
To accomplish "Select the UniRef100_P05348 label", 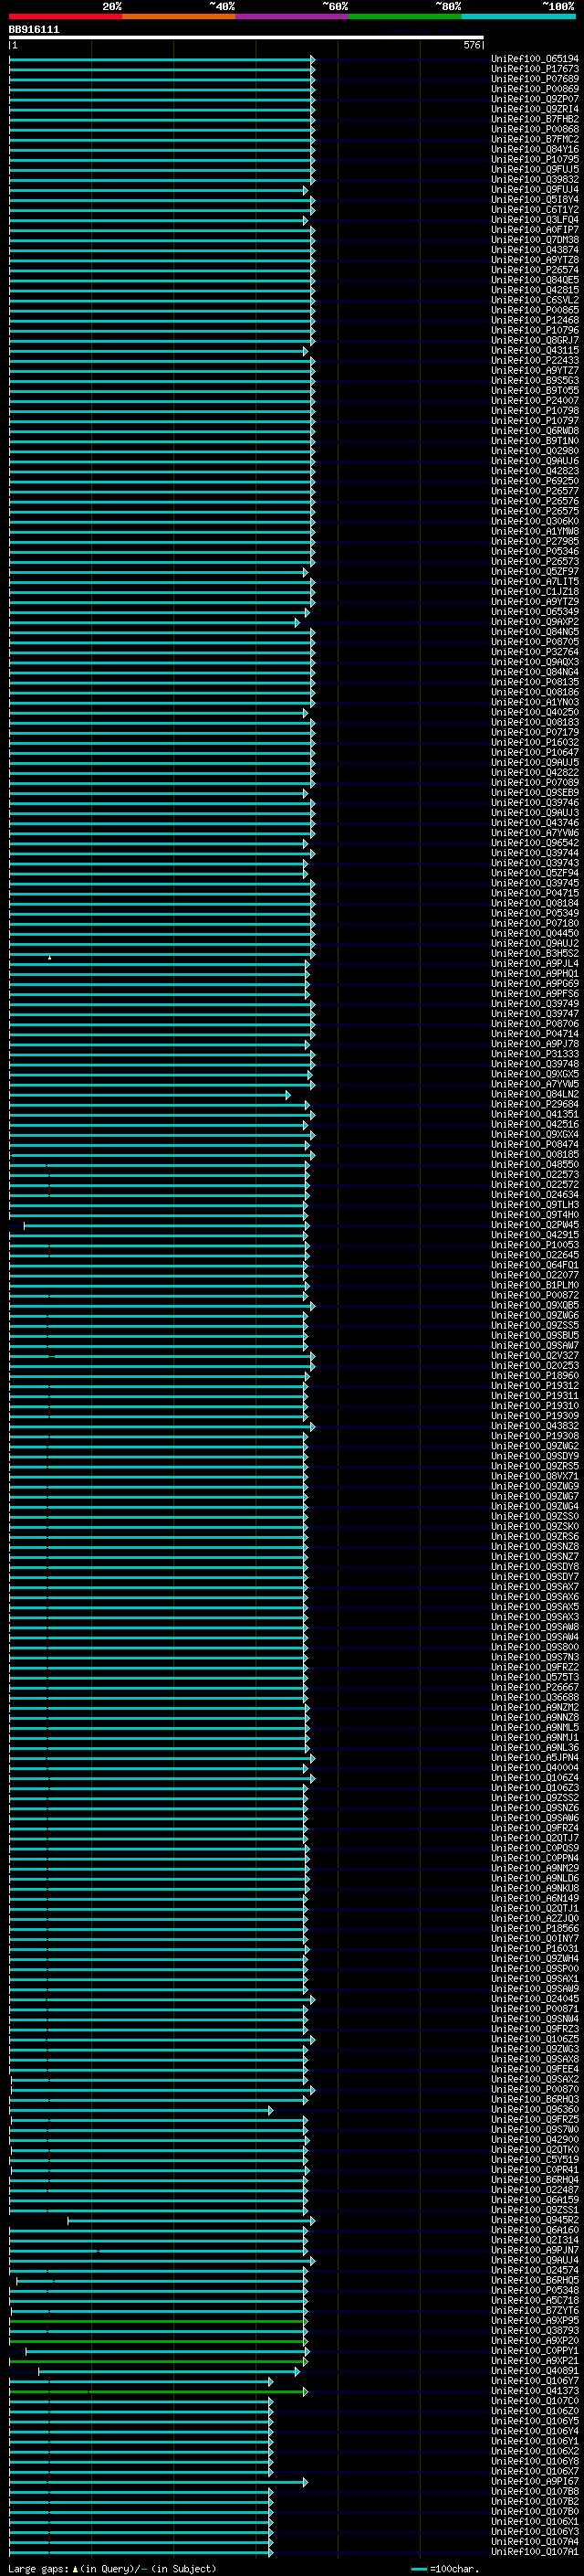I will tap(535, 2290).
